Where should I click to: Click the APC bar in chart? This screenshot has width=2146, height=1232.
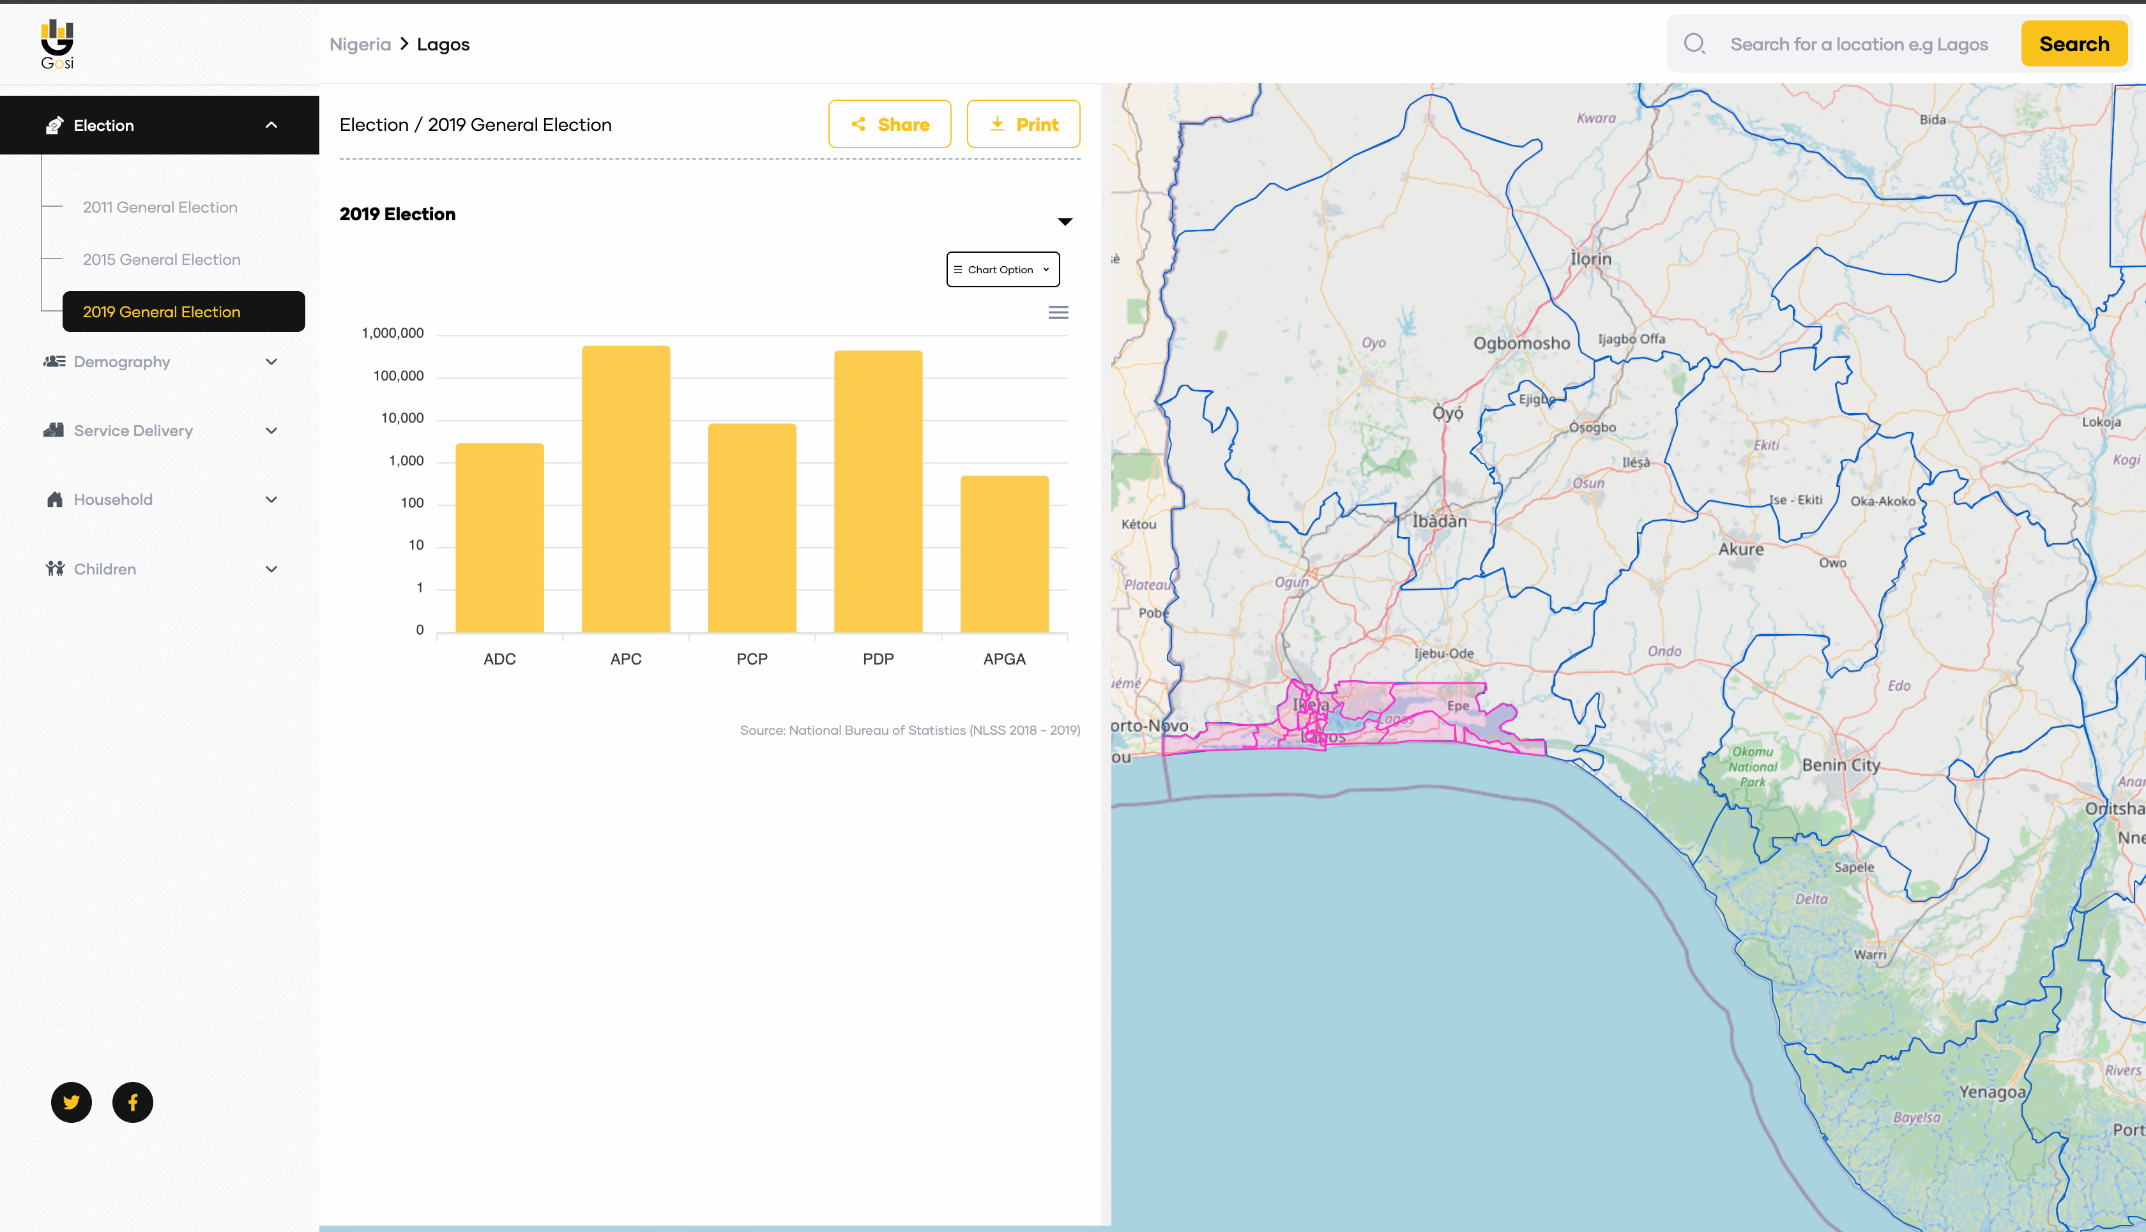(x=626, y=489)
